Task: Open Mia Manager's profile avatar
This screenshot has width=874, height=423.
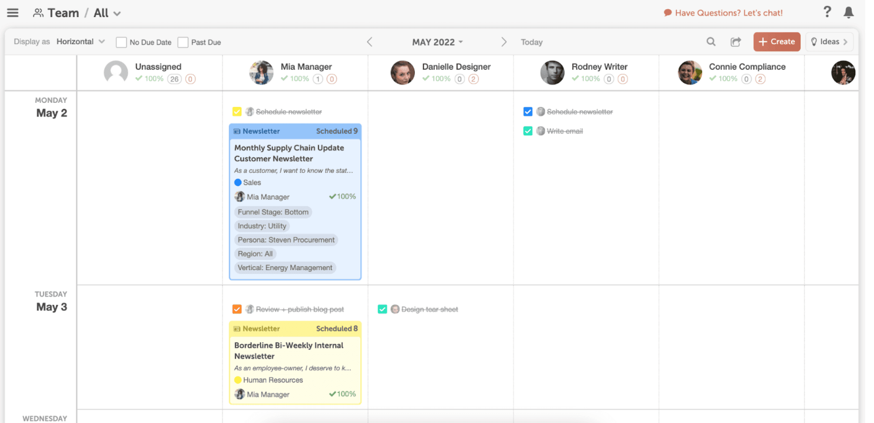Action: [261, 73]
